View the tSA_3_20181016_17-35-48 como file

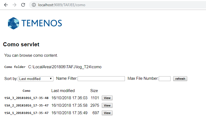coord(107,98)
